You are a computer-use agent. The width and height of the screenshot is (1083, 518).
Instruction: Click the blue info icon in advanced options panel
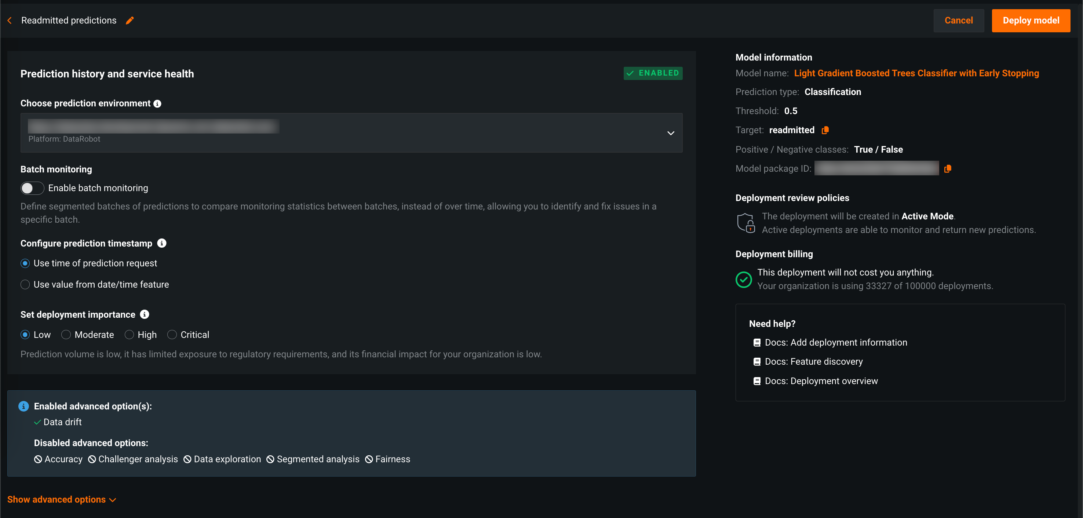tap(23, 406)
